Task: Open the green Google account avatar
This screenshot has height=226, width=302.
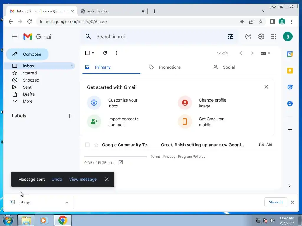Action: 288,36
